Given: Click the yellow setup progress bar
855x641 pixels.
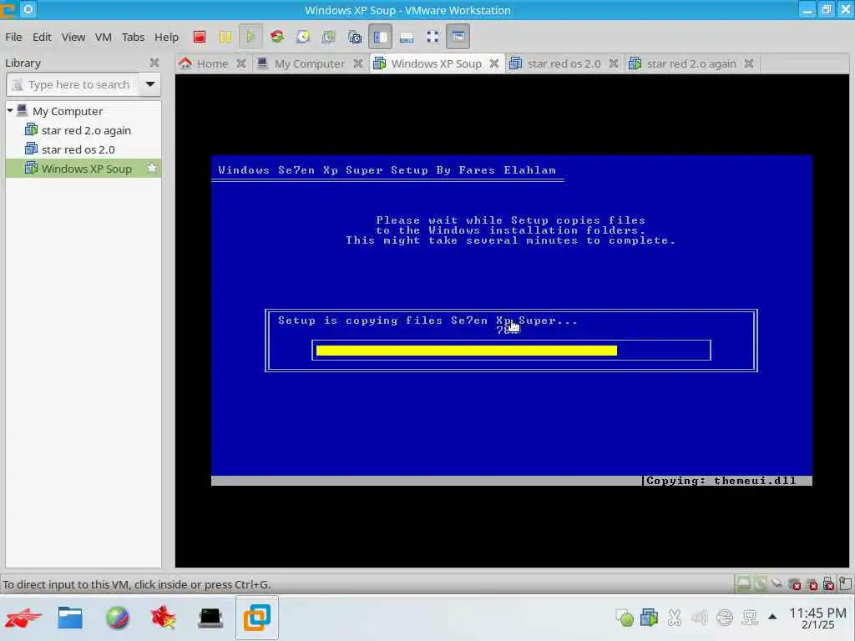Looking at the screenshot, I should [467, 351].
